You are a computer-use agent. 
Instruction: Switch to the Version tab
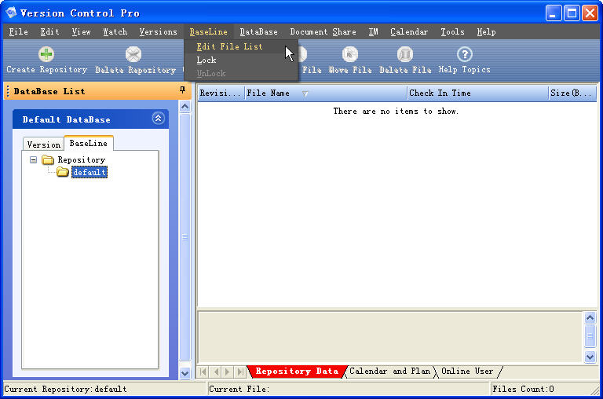coord(43,145)
